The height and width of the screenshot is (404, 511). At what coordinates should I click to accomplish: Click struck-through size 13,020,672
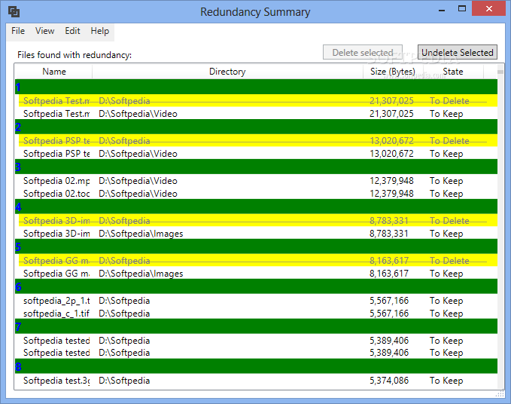391,141
